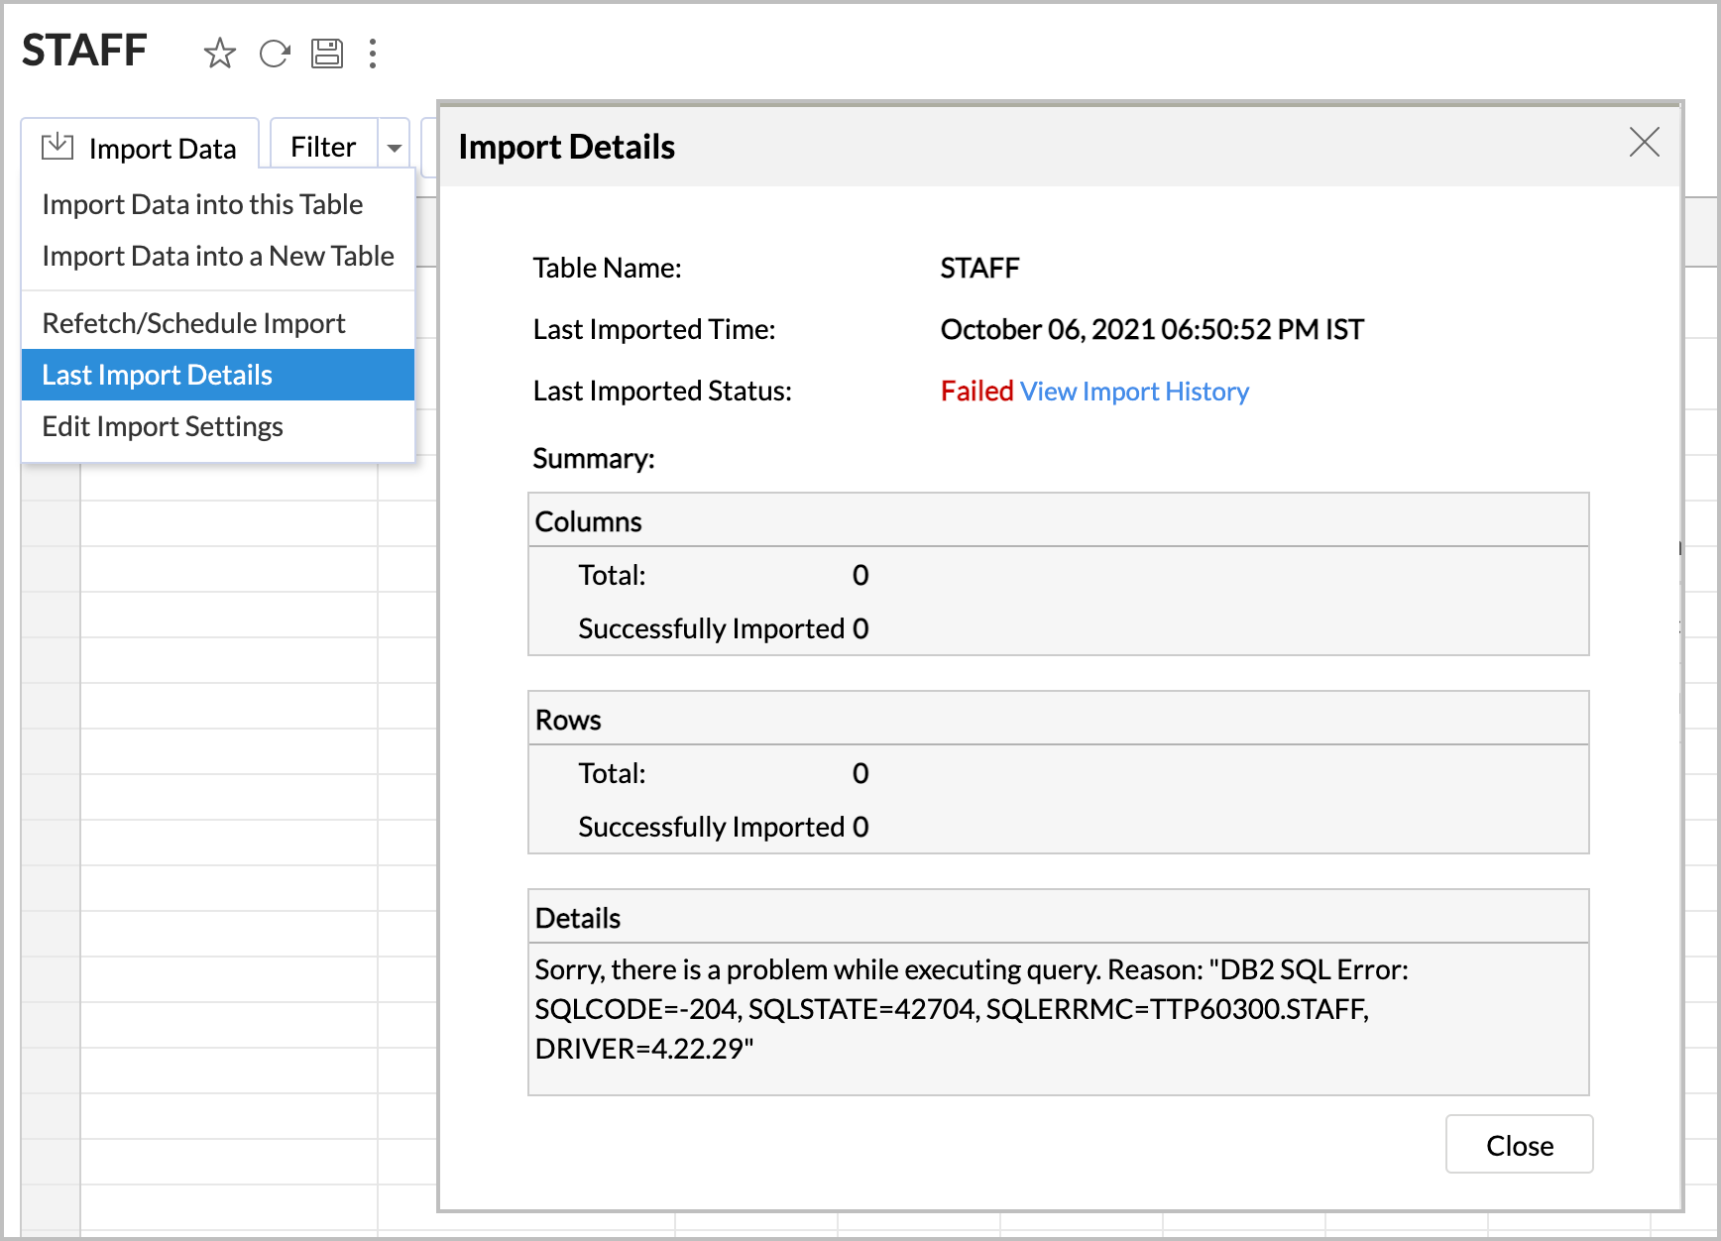The image size is (1721, 1241).
Task: Mark the STAFF table as favorite with the star
Action: click(219, 54)
